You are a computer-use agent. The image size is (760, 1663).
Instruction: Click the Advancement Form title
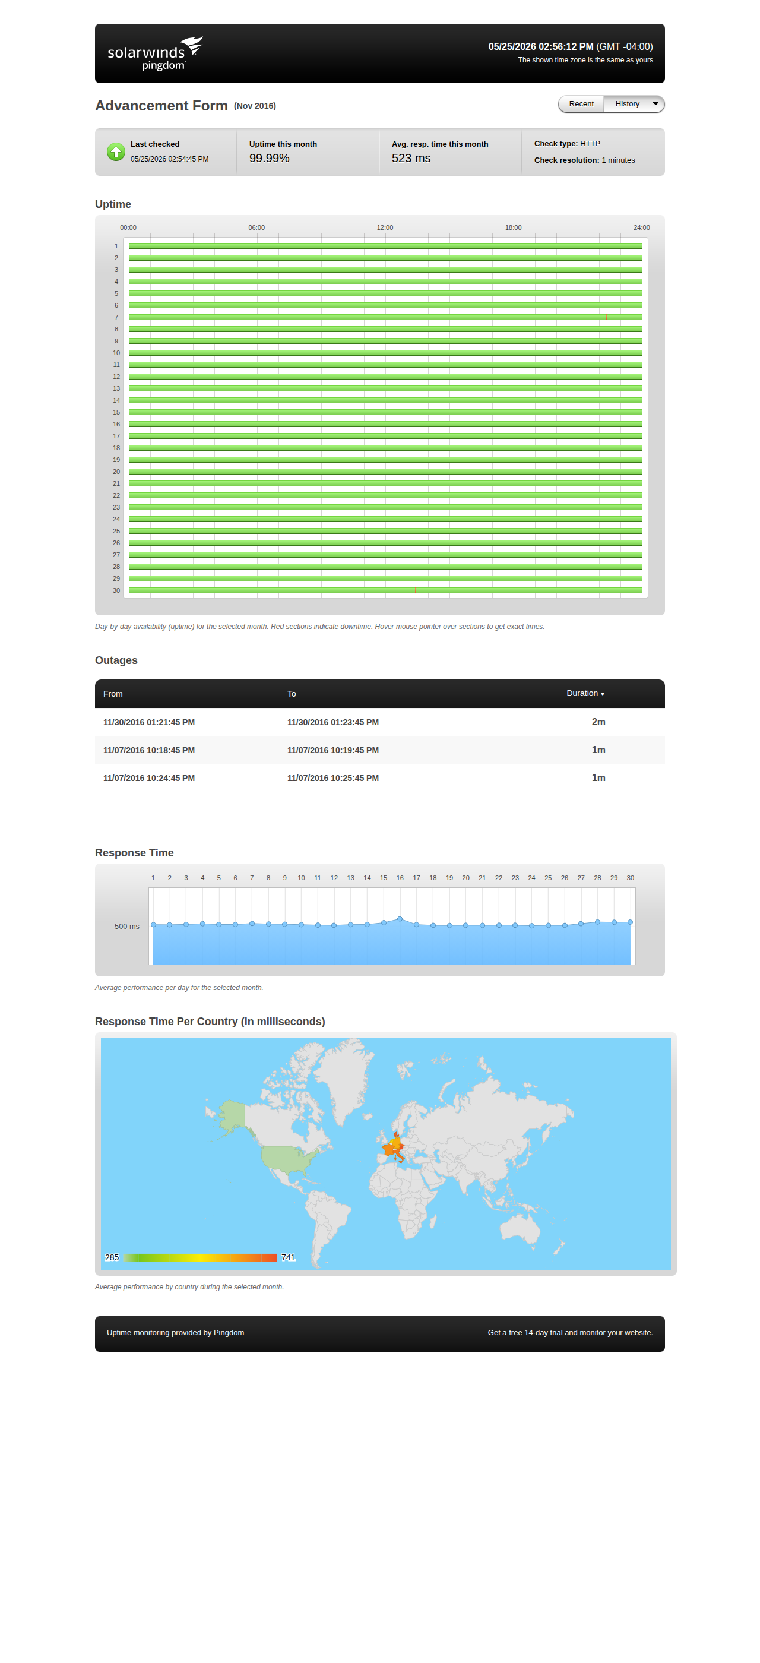[x=161, y=105]
